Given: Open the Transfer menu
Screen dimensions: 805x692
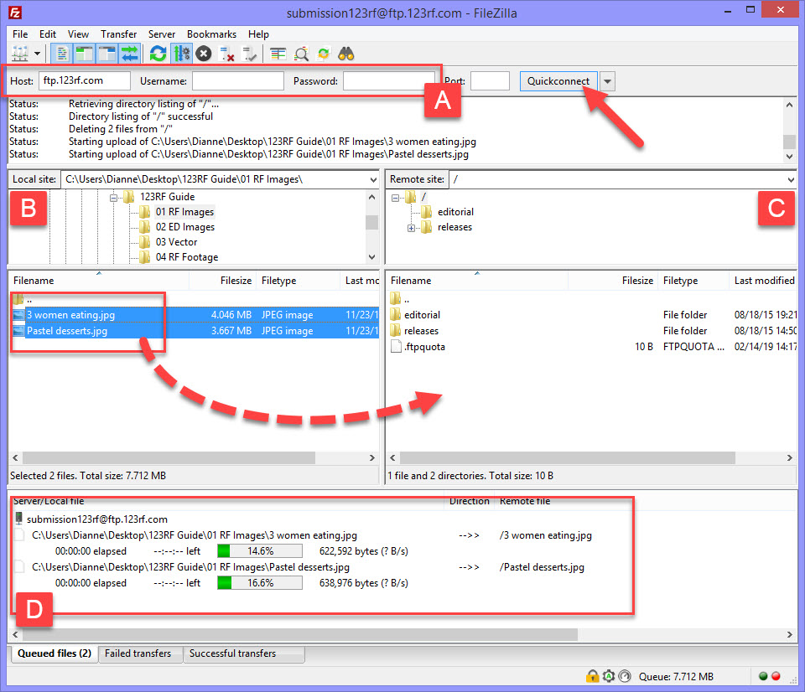Looking at the screenshot, I should (x=118, y=34).
